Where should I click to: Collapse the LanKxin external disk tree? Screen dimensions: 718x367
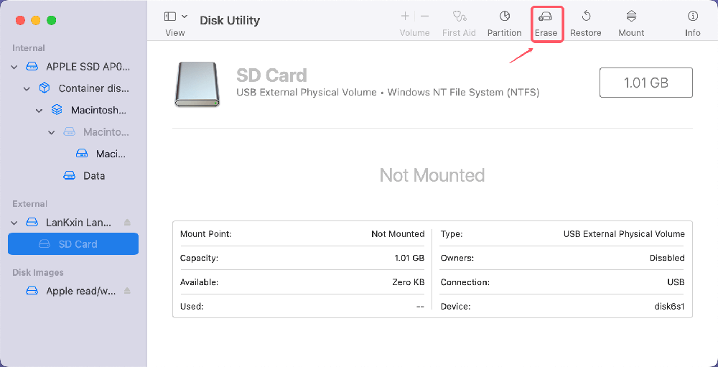[14, 223]
